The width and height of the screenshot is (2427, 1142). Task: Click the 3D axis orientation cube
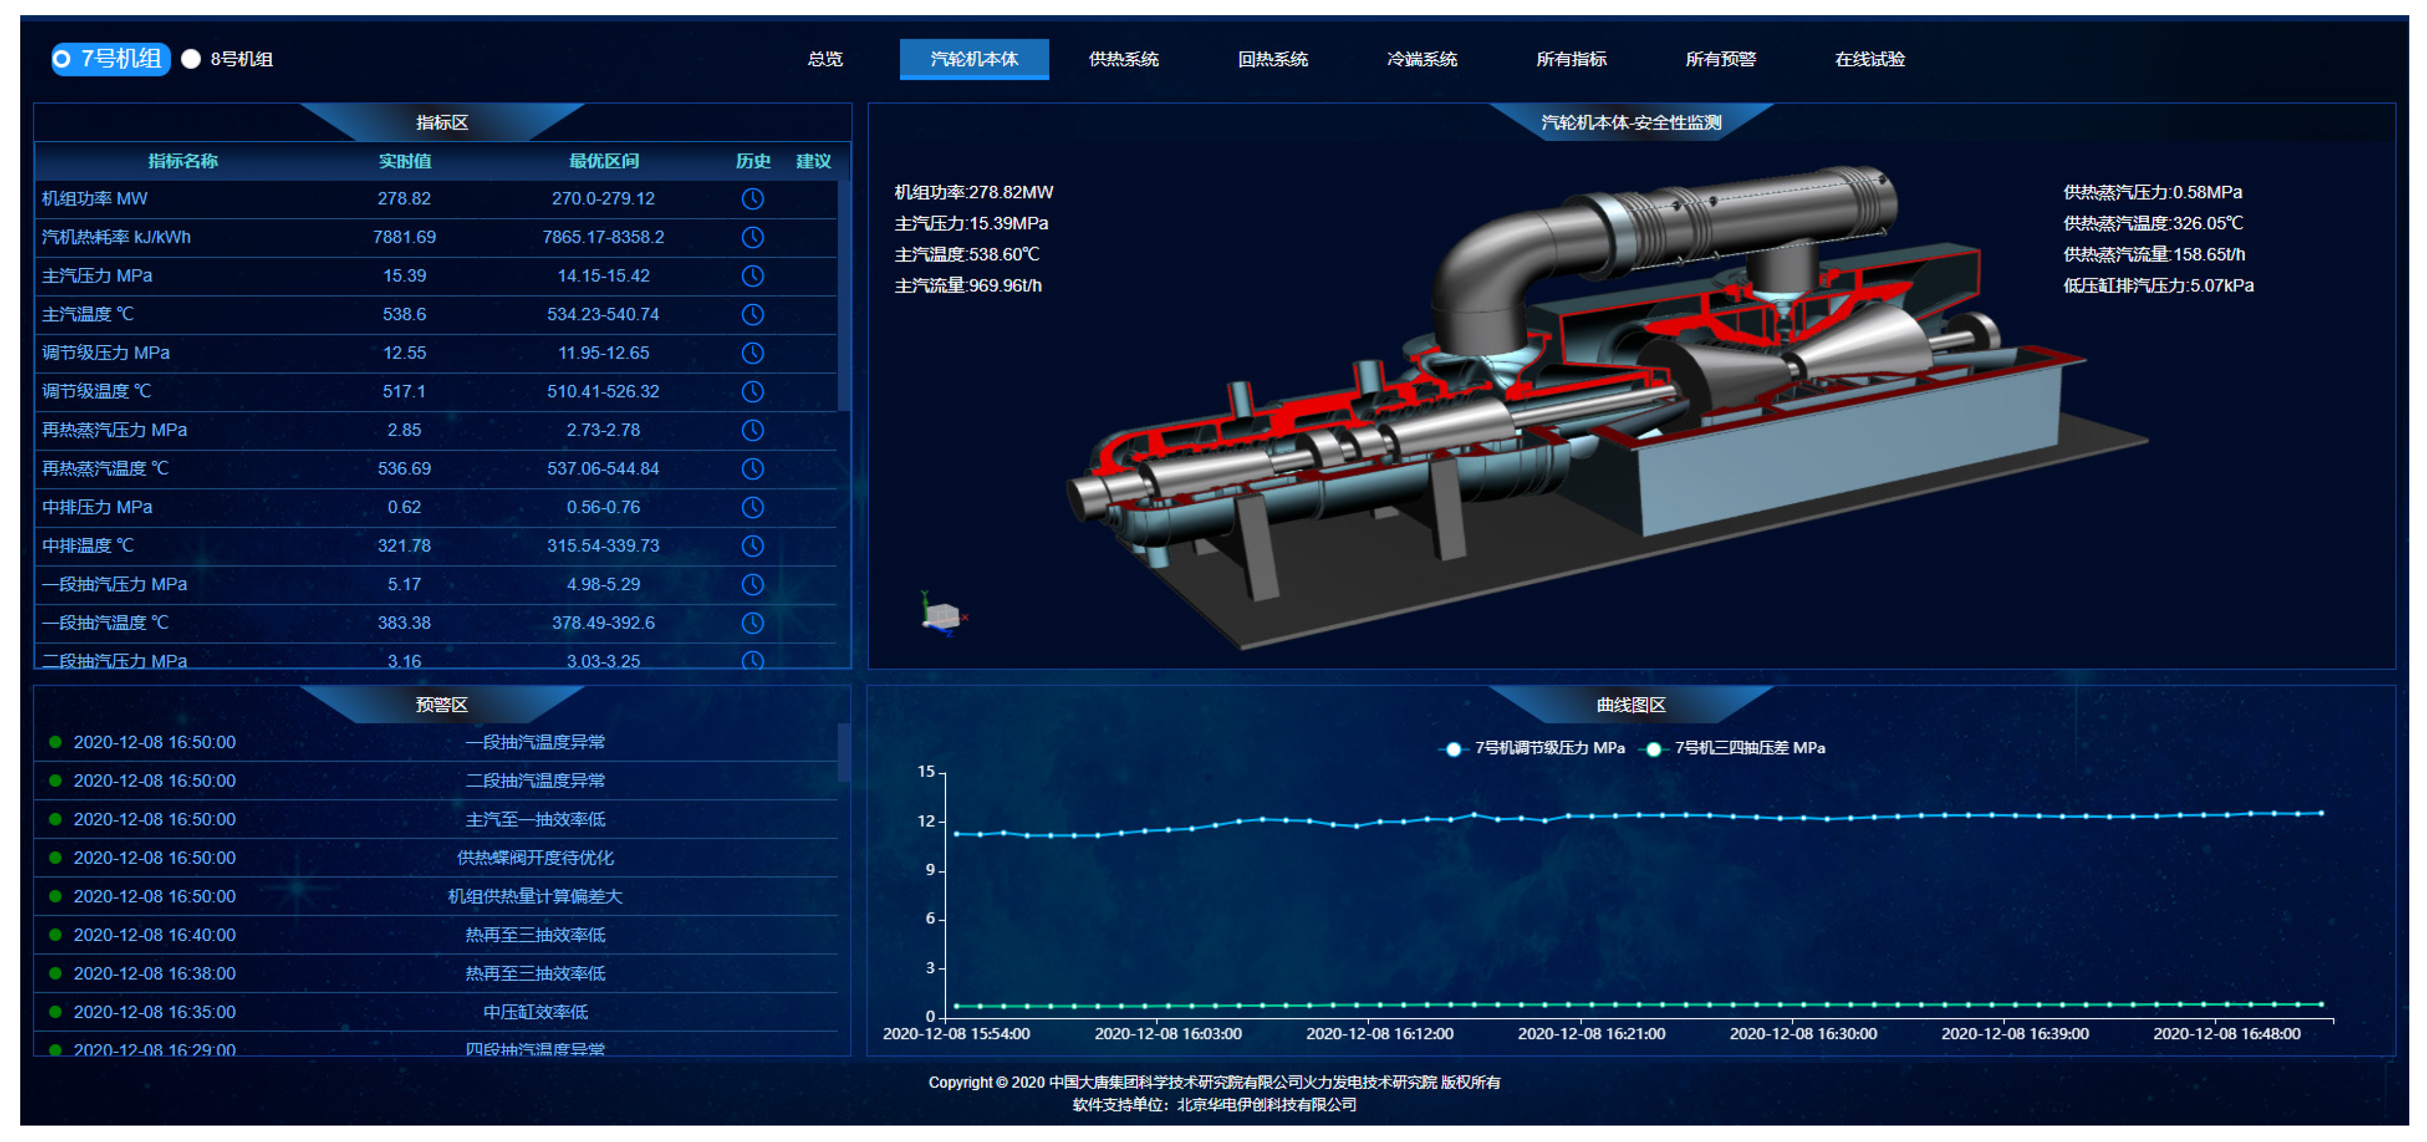[942, 616]
